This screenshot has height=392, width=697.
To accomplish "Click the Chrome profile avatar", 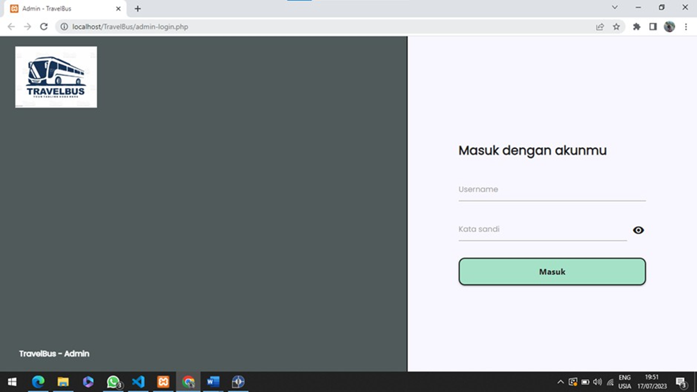I will 669,26.
